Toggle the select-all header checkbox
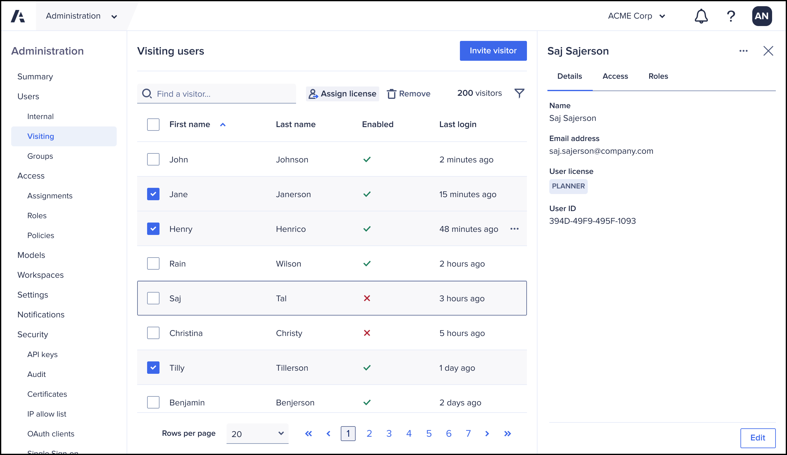 (x=153, y=124)
